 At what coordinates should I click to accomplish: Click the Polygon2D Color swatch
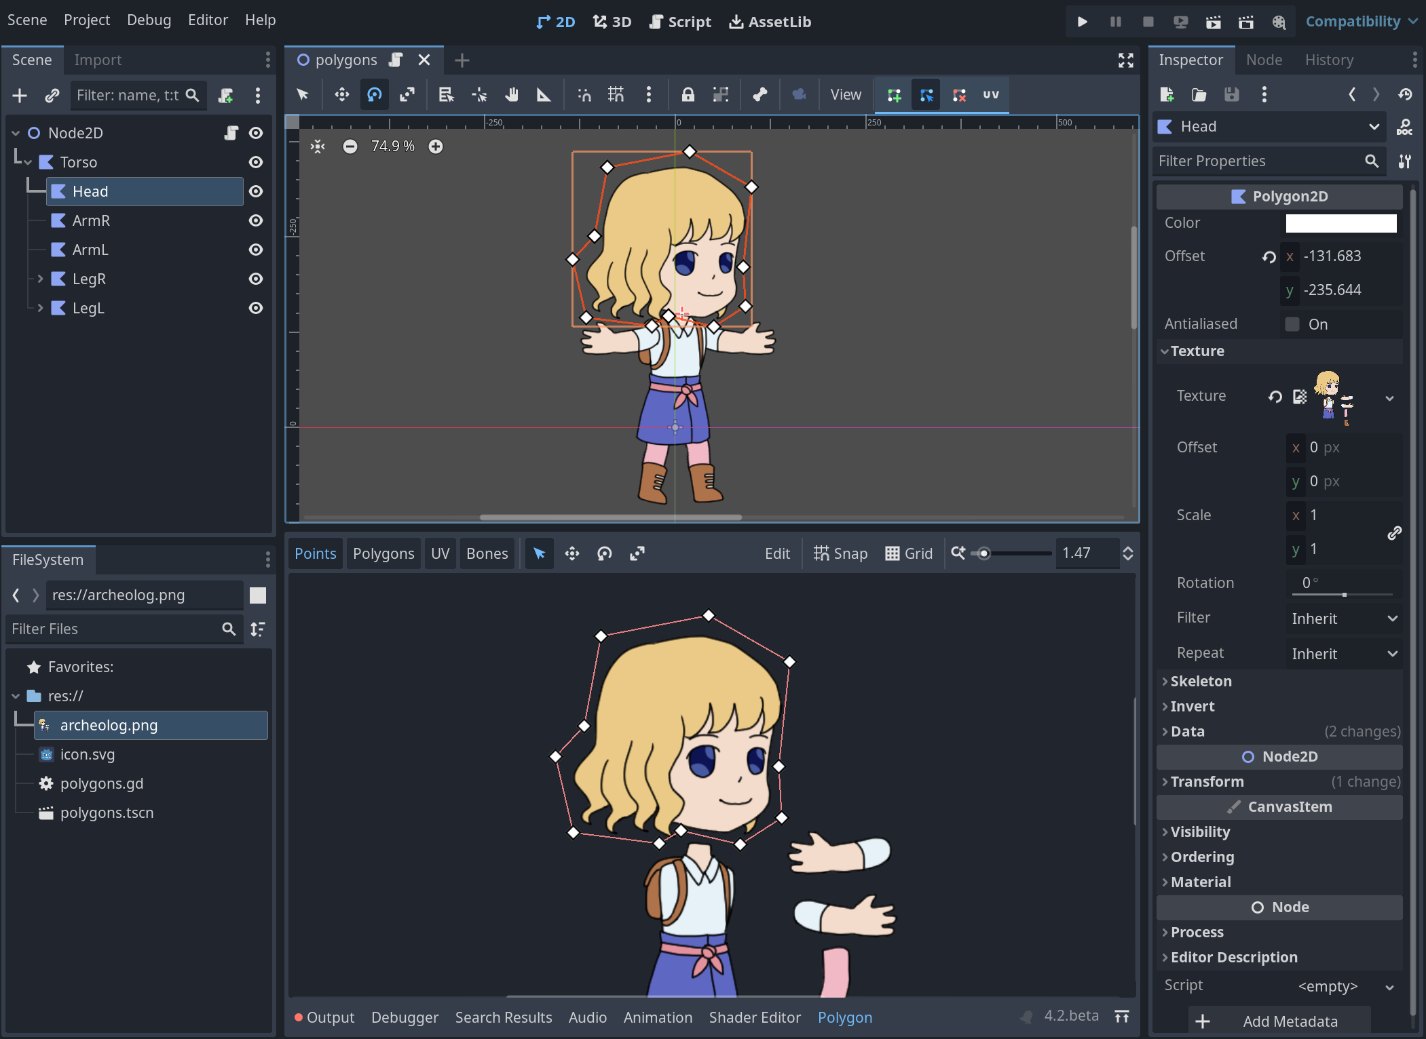pos(1340,222)
